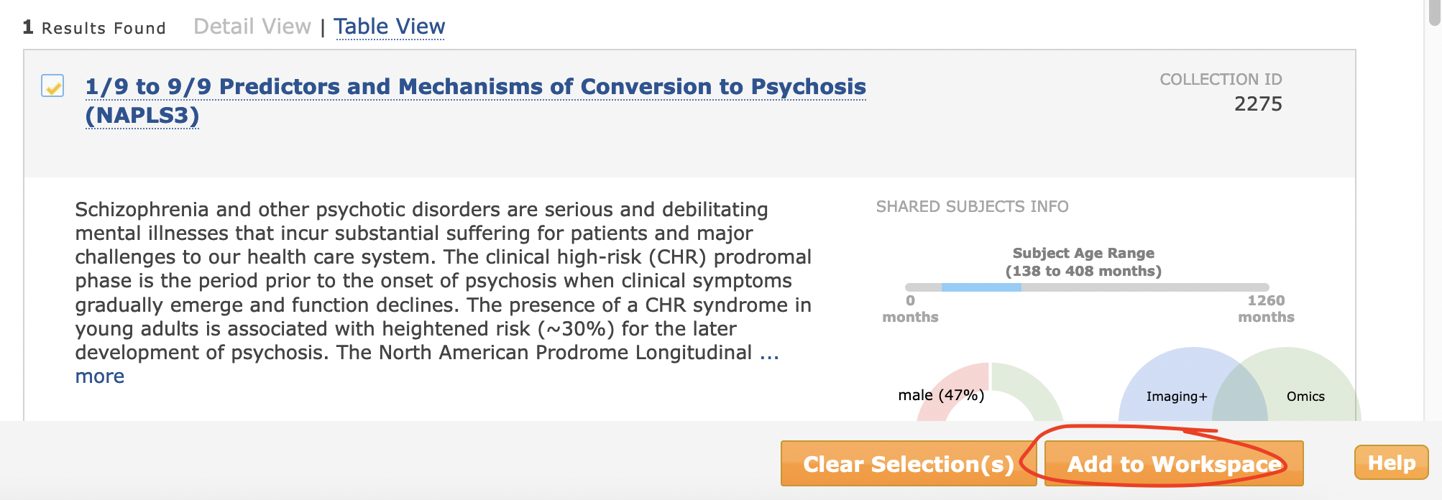
Task: Click the grey right portion of age range bar
Action: pos(1145,287)
